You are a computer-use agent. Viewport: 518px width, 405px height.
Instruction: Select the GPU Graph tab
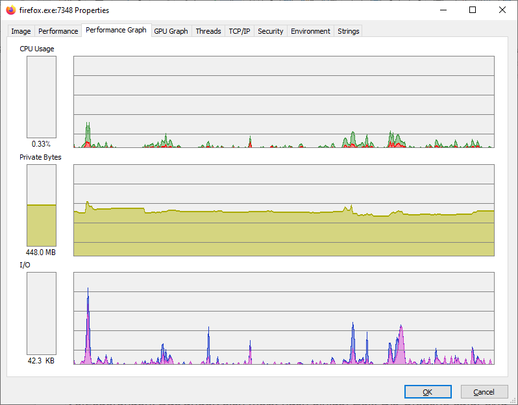tap(171, 31)
